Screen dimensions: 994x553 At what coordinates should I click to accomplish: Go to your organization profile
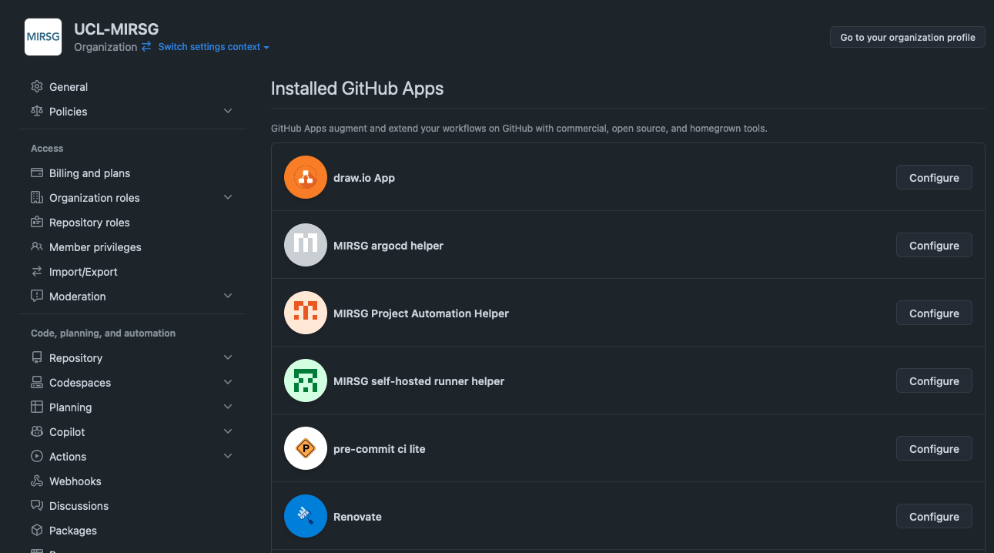click(x=907, y=37)
